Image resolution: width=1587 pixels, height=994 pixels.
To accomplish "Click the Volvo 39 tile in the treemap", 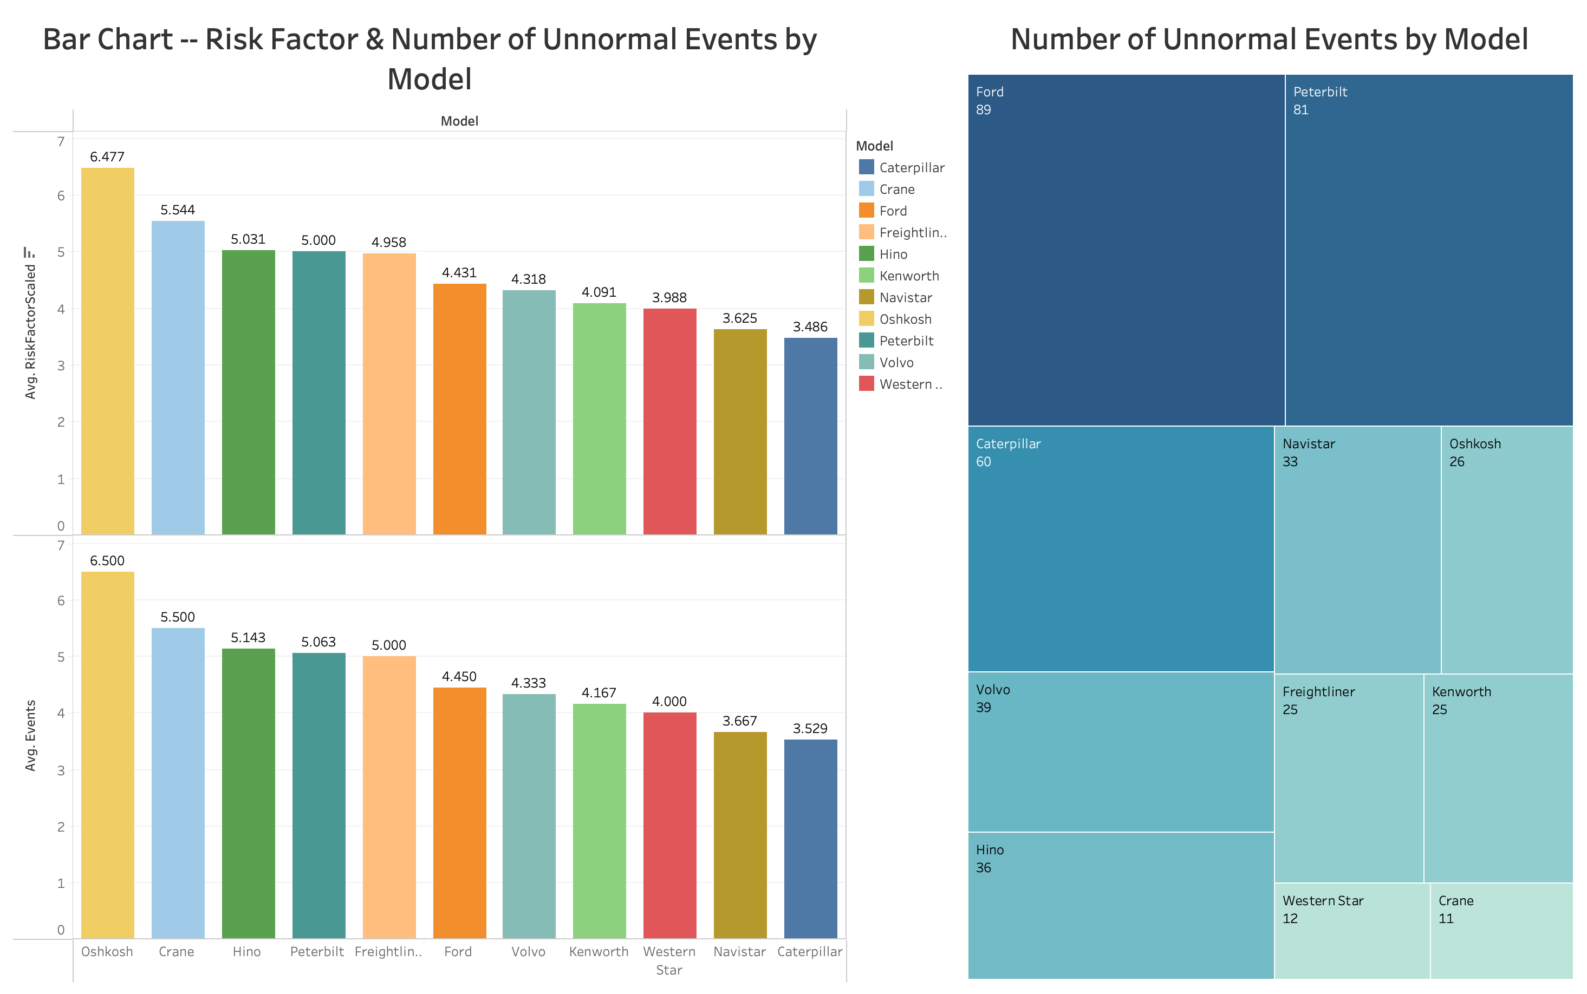I will coord(1121,752).
